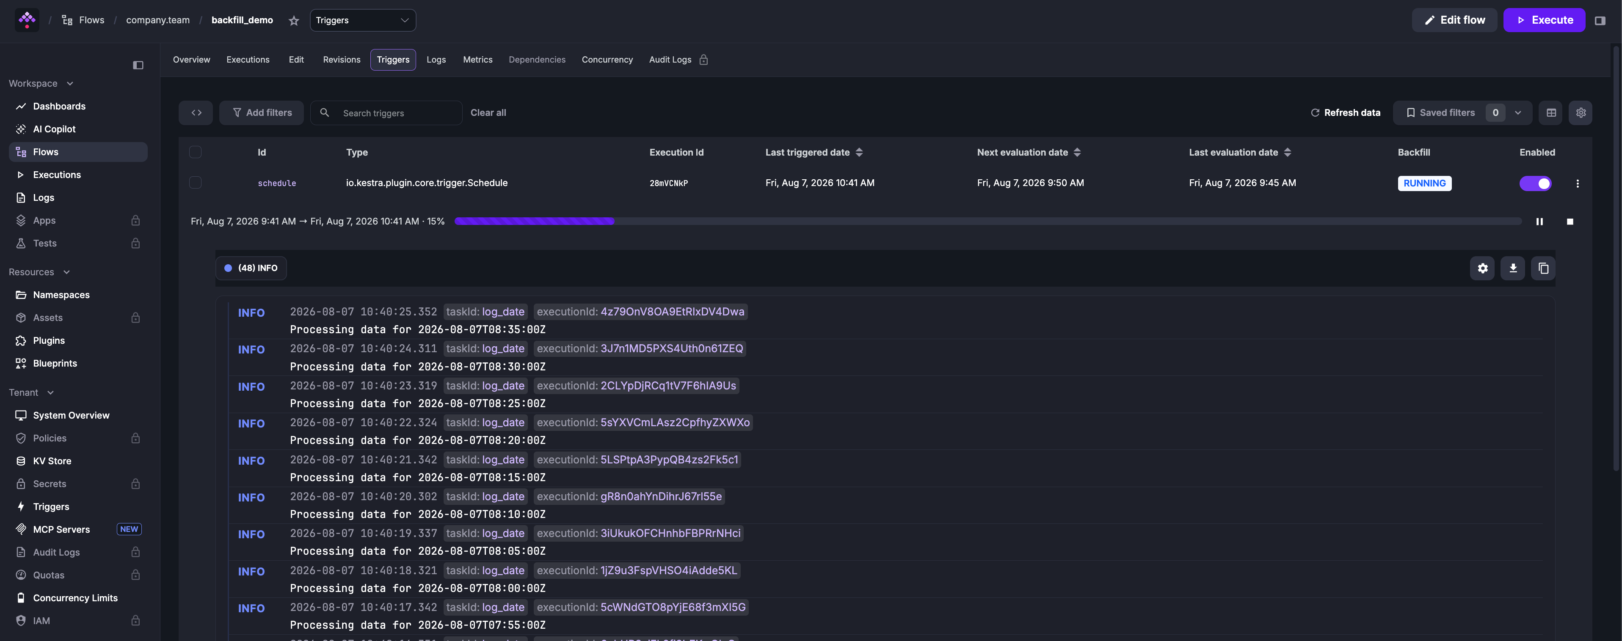Open Triggers in the sidebar
Image resolution: width=1622 pixels, height=641 pixels.
(78, 507)
